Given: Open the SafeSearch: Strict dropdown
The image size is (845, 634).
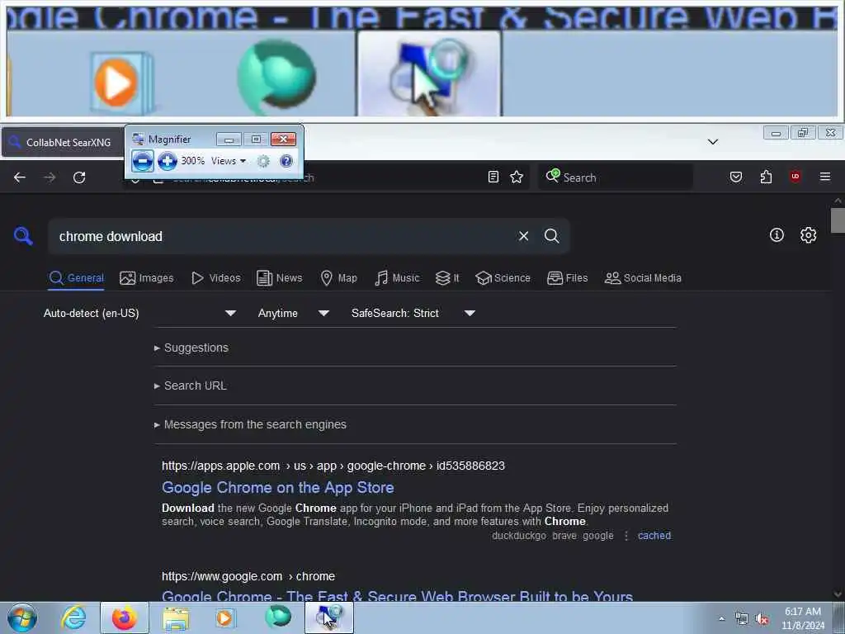Looking at the screenshot, I should point(413,313).
